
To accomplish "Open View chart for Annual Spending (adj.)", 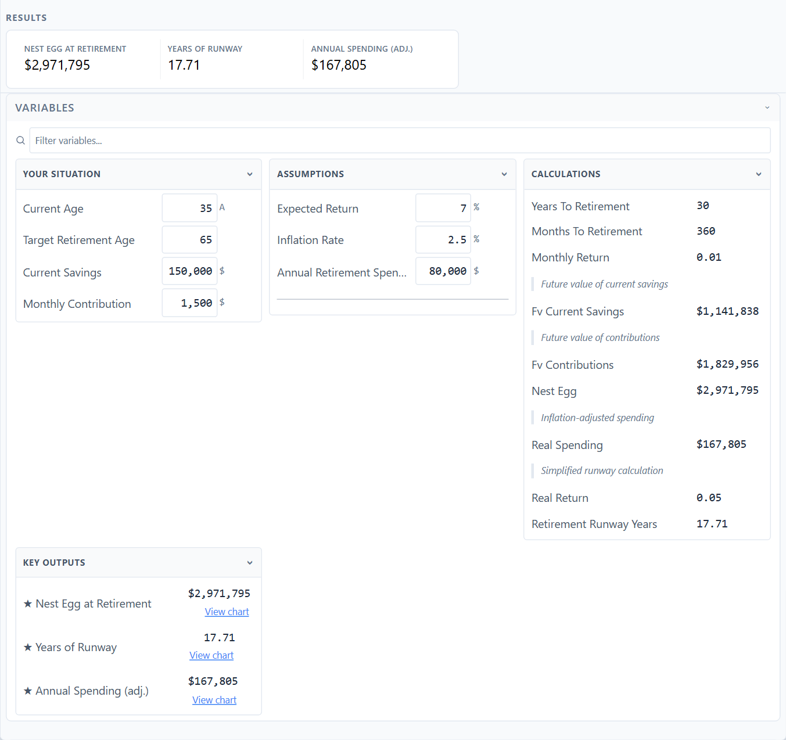I will pyautogui.click(x=214, y=701).
